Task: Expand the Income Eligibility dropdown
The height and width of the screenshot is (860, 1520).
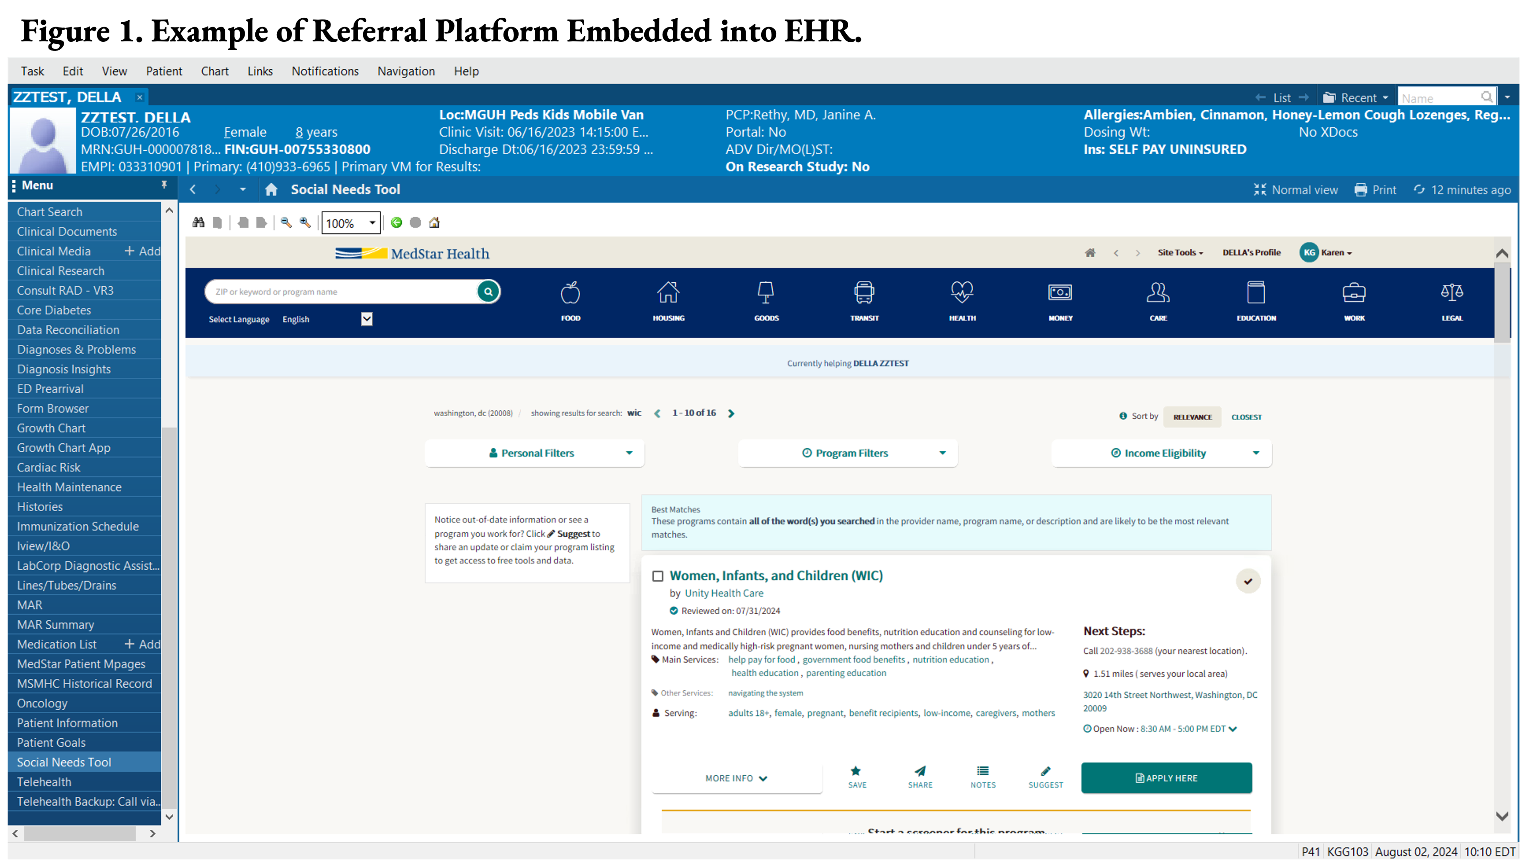Action: pyautogui.click(x=1161, y=452)
